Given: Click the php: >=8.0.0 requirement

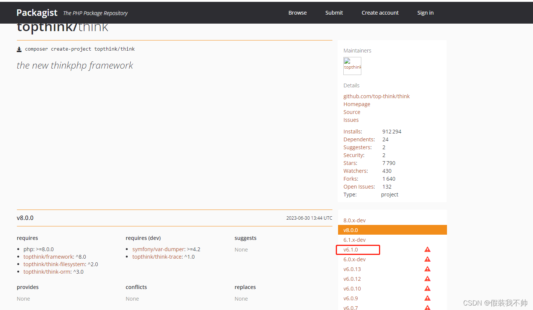Looking at the screenshot, I should [x=38, y=249].
